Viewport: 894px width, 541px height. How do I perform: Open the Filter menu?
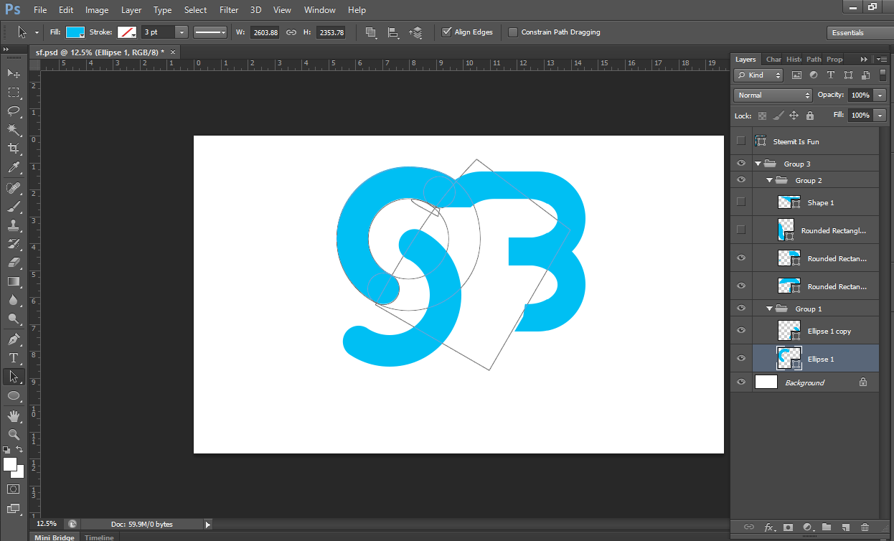tap(229, 10)
